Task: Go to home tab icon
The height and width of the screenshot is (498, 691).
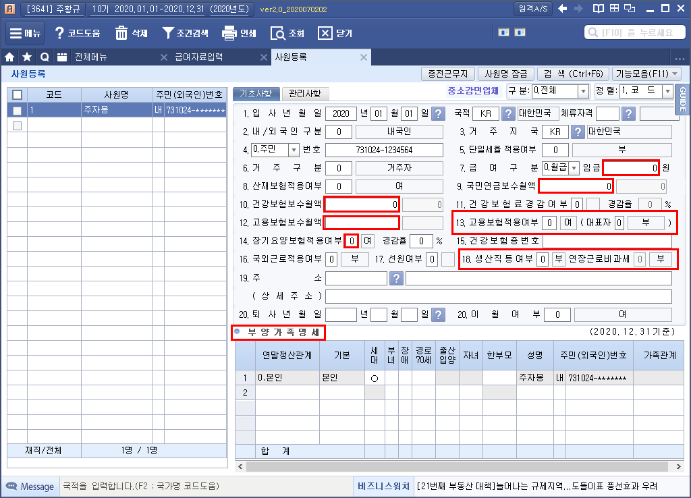Action: [x=9, y=57]
